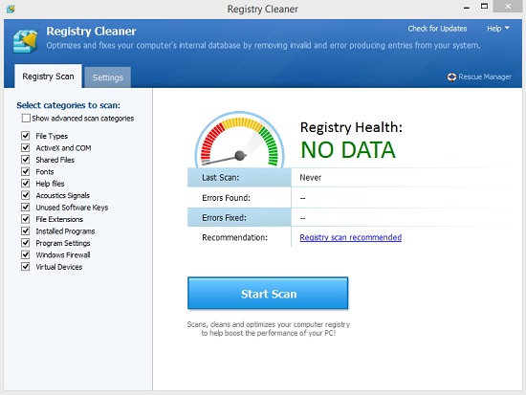Click the Errors Found label
Viewport: 526px width, 395px height.
tap(226, 198)
